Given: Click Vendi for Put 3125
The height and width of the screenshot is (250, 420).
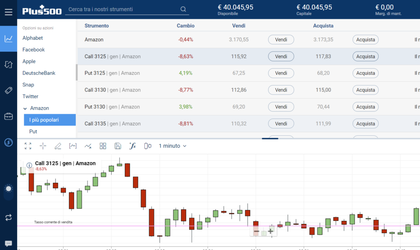Looking at the screenshot, I should pyautogui.click(x=281, y=73).
